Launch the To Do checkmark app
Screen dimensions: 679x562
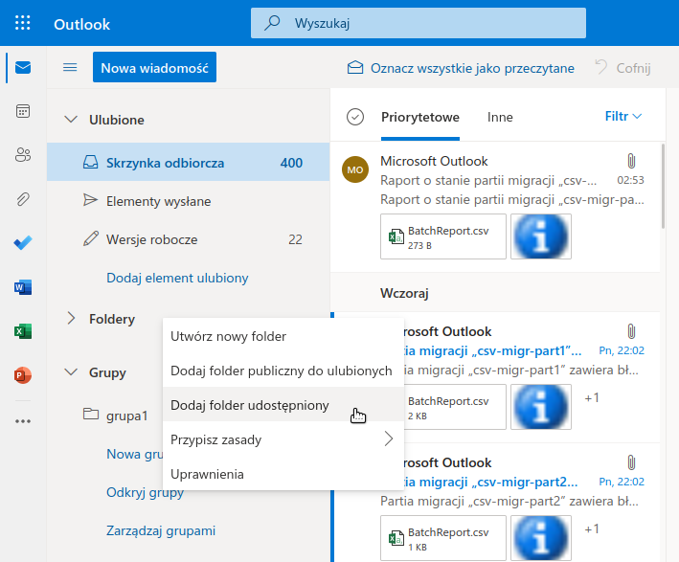pyautogui.click(x=23, y=242)
